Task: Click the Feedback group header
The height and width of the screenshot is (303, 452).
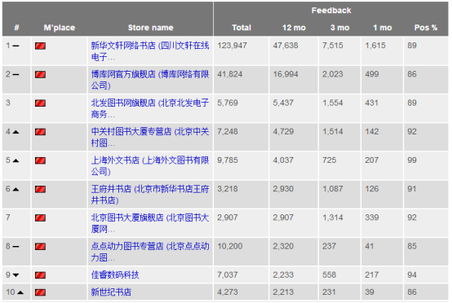Action: click(331, 11)
